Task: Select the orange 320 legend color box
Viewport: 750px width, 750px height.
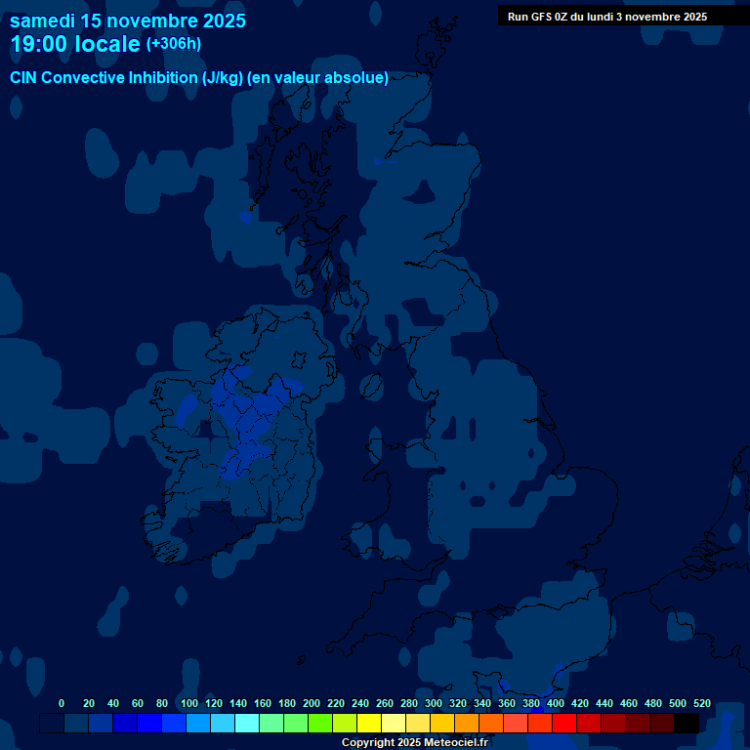Action: click(x=467, y=724)
